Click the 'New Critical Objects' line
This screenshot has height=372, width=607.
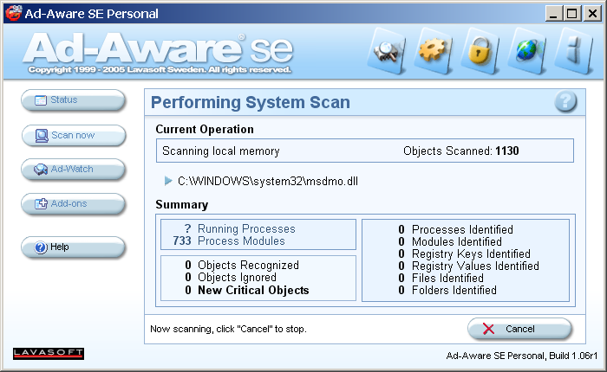tap(247, 290)
